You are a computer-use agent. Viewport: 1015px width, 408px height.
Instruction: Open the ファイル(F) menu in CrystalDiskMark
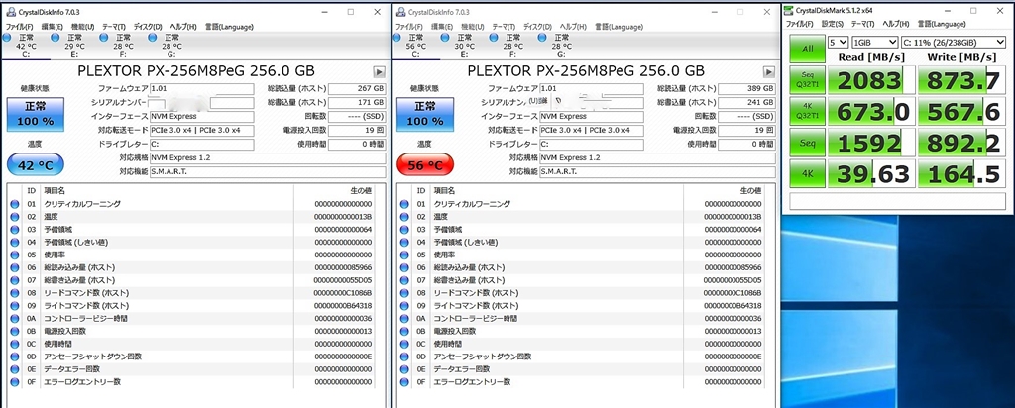pyautogui.click(x=800, y=24)
